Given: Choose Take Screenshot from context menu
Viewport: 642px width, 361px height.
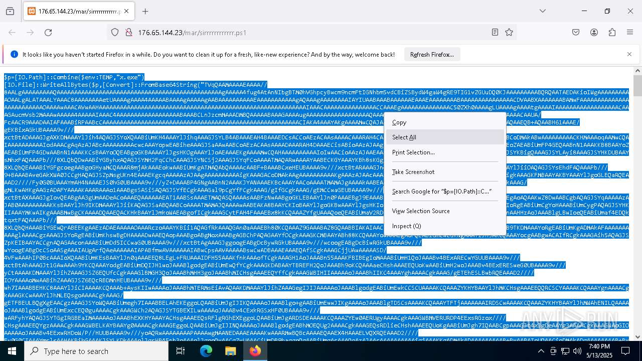Looking at the screenshot, I should coord(445,172).
